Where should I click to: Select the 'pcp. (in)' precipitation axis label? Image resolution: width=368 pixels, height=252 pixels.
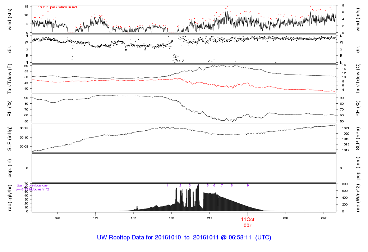(x=10, y=168)
